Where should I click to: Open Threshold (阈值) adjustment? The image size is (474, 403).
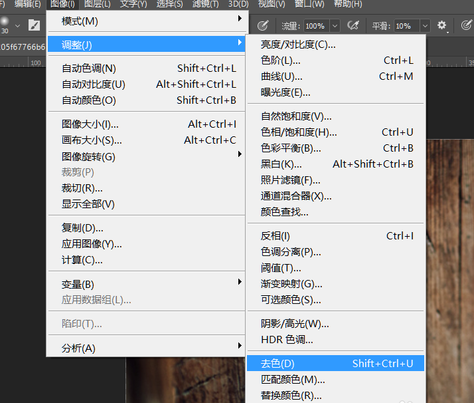coord(335,268)
